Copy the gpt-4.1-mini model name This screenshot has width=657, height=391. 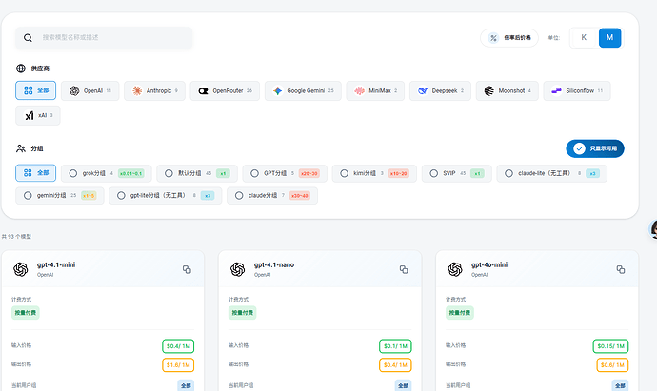(187, 269)
